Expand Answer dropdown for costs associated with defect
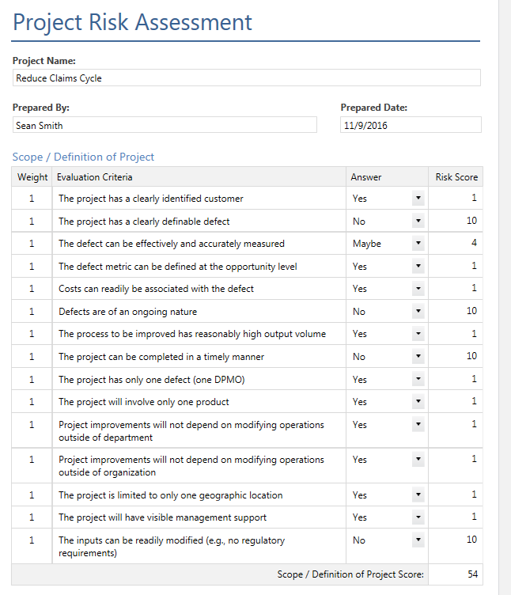This screenshot has width=511, height=595. click(418, 289)
